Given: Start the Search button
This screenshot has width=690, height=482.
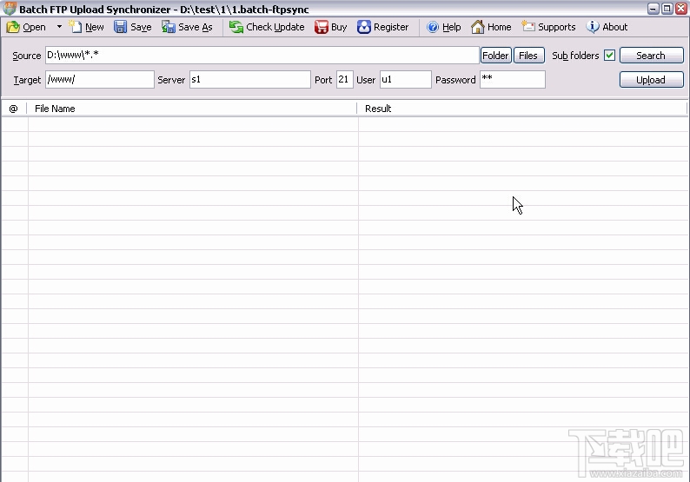Looking at the screenshot, I should coord(651,56).
